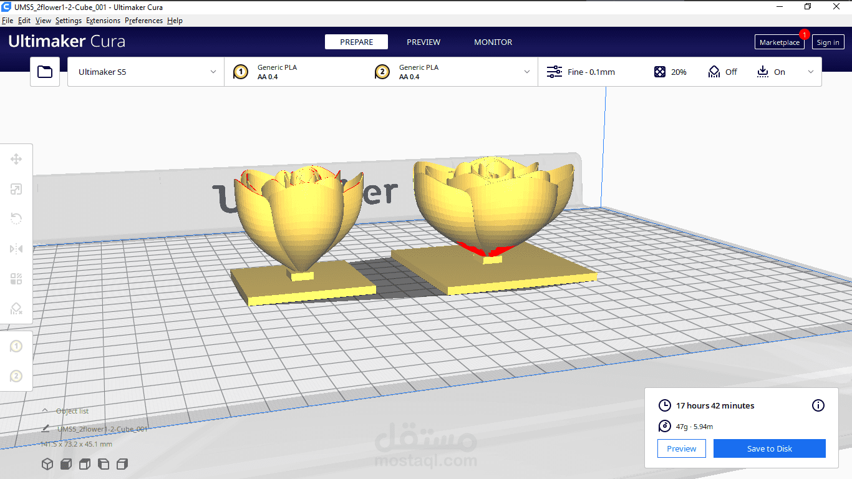Click the 47g · 5.94m material estimate
852x479 pixels.
click(x=695, y=427)
